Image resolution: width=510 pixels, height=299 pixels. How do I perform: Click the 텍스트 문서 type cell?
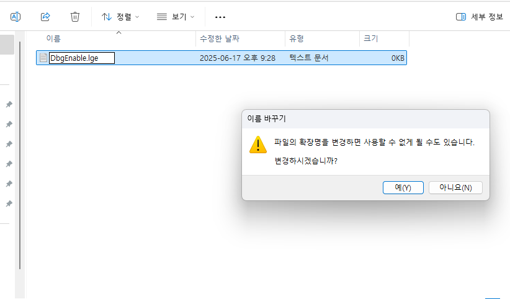click(x=308, y=58)
